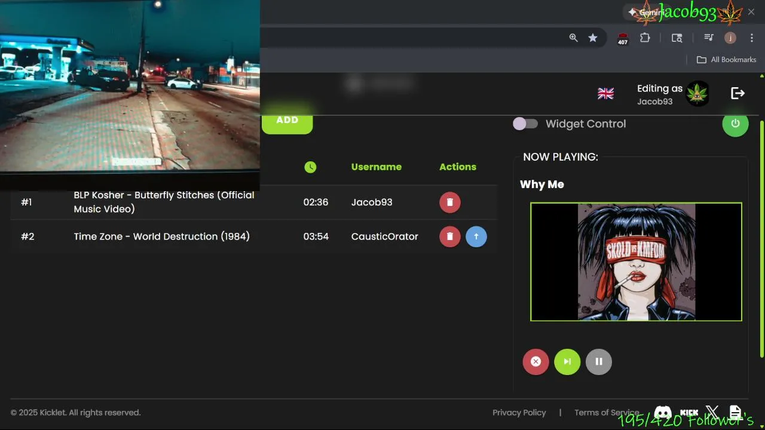This screenshot has width=765, height=430.
Task: Select song title Time Zone World Destruction
Action: [x=162, y=236]
